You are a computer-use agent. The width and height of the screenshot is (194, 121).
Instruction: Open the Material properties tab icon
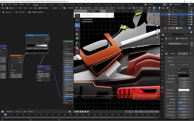tap(162, 88)
